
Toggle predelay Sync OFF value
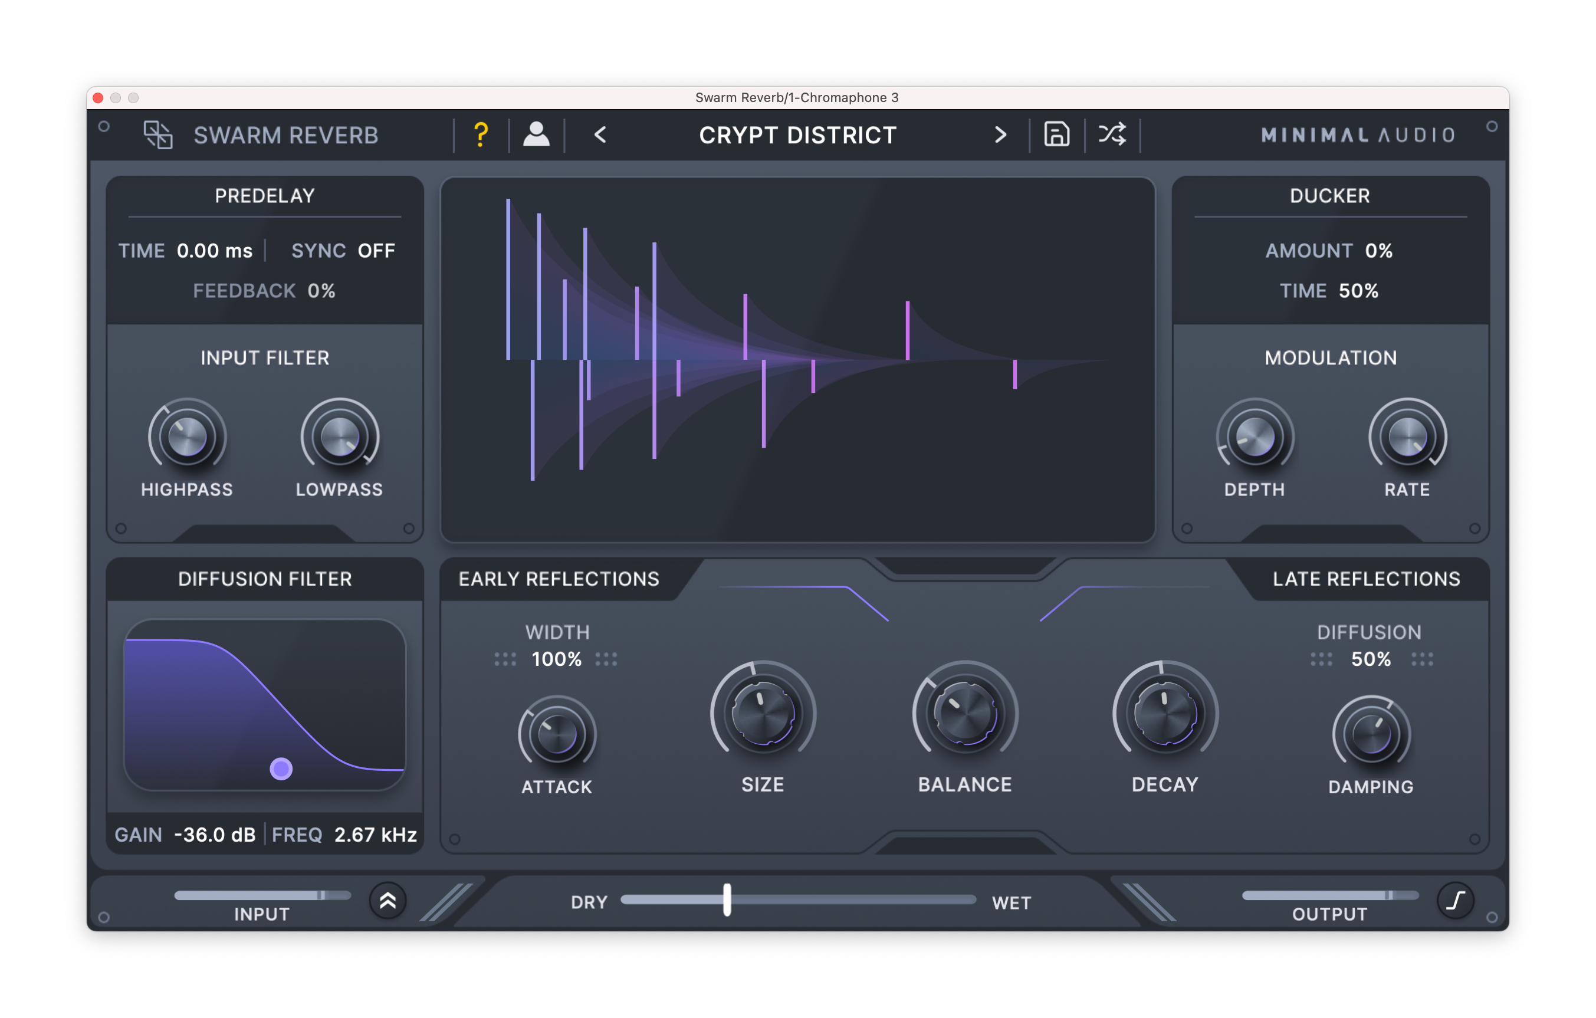coord(376,251)
